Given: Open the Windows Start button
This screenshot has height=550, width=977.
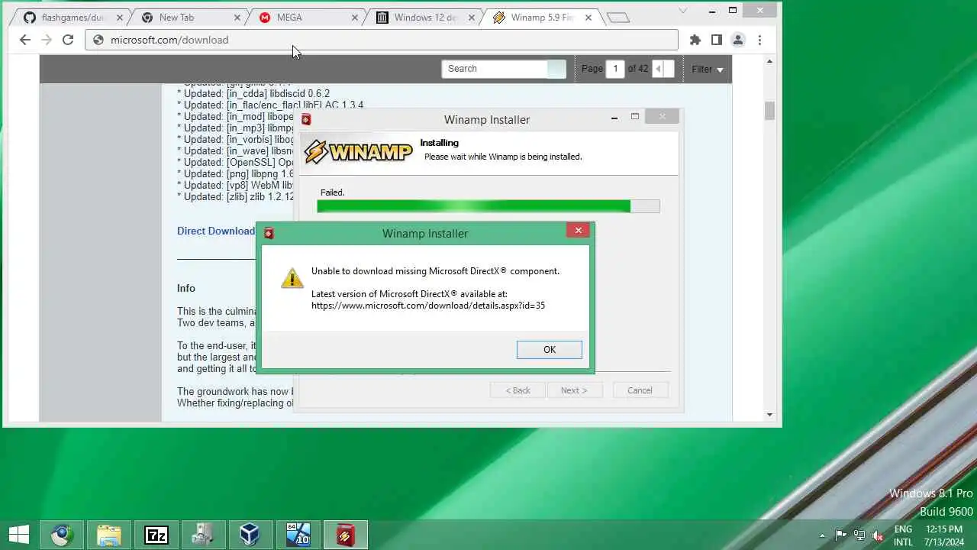Looking at the screenshot, I should (19, 535).
